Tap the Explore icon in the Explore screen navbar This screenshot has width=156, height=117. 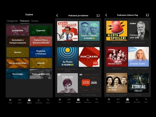click(29, 100)
